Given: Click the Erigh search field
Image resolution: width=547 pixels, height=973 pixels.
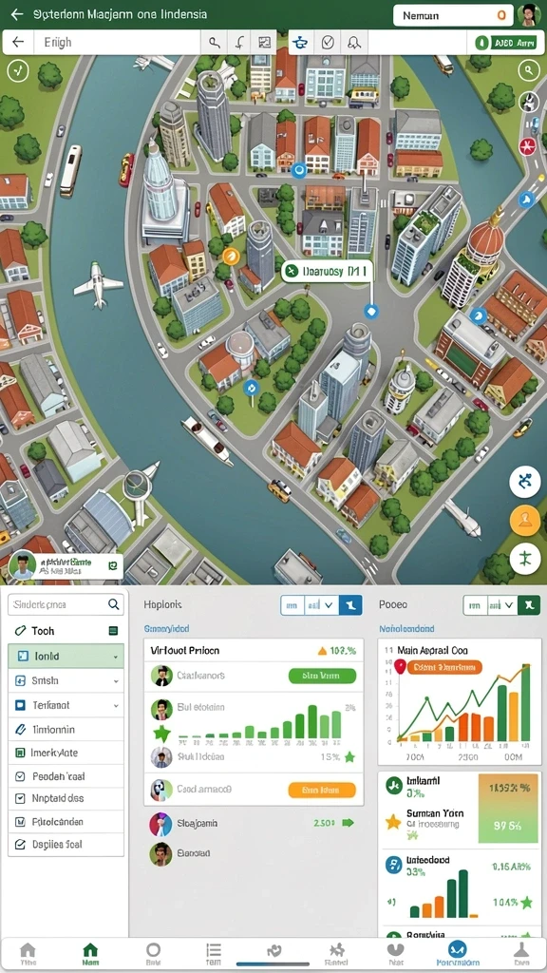Looking at the screenshot, I should [x=118, y=42].
